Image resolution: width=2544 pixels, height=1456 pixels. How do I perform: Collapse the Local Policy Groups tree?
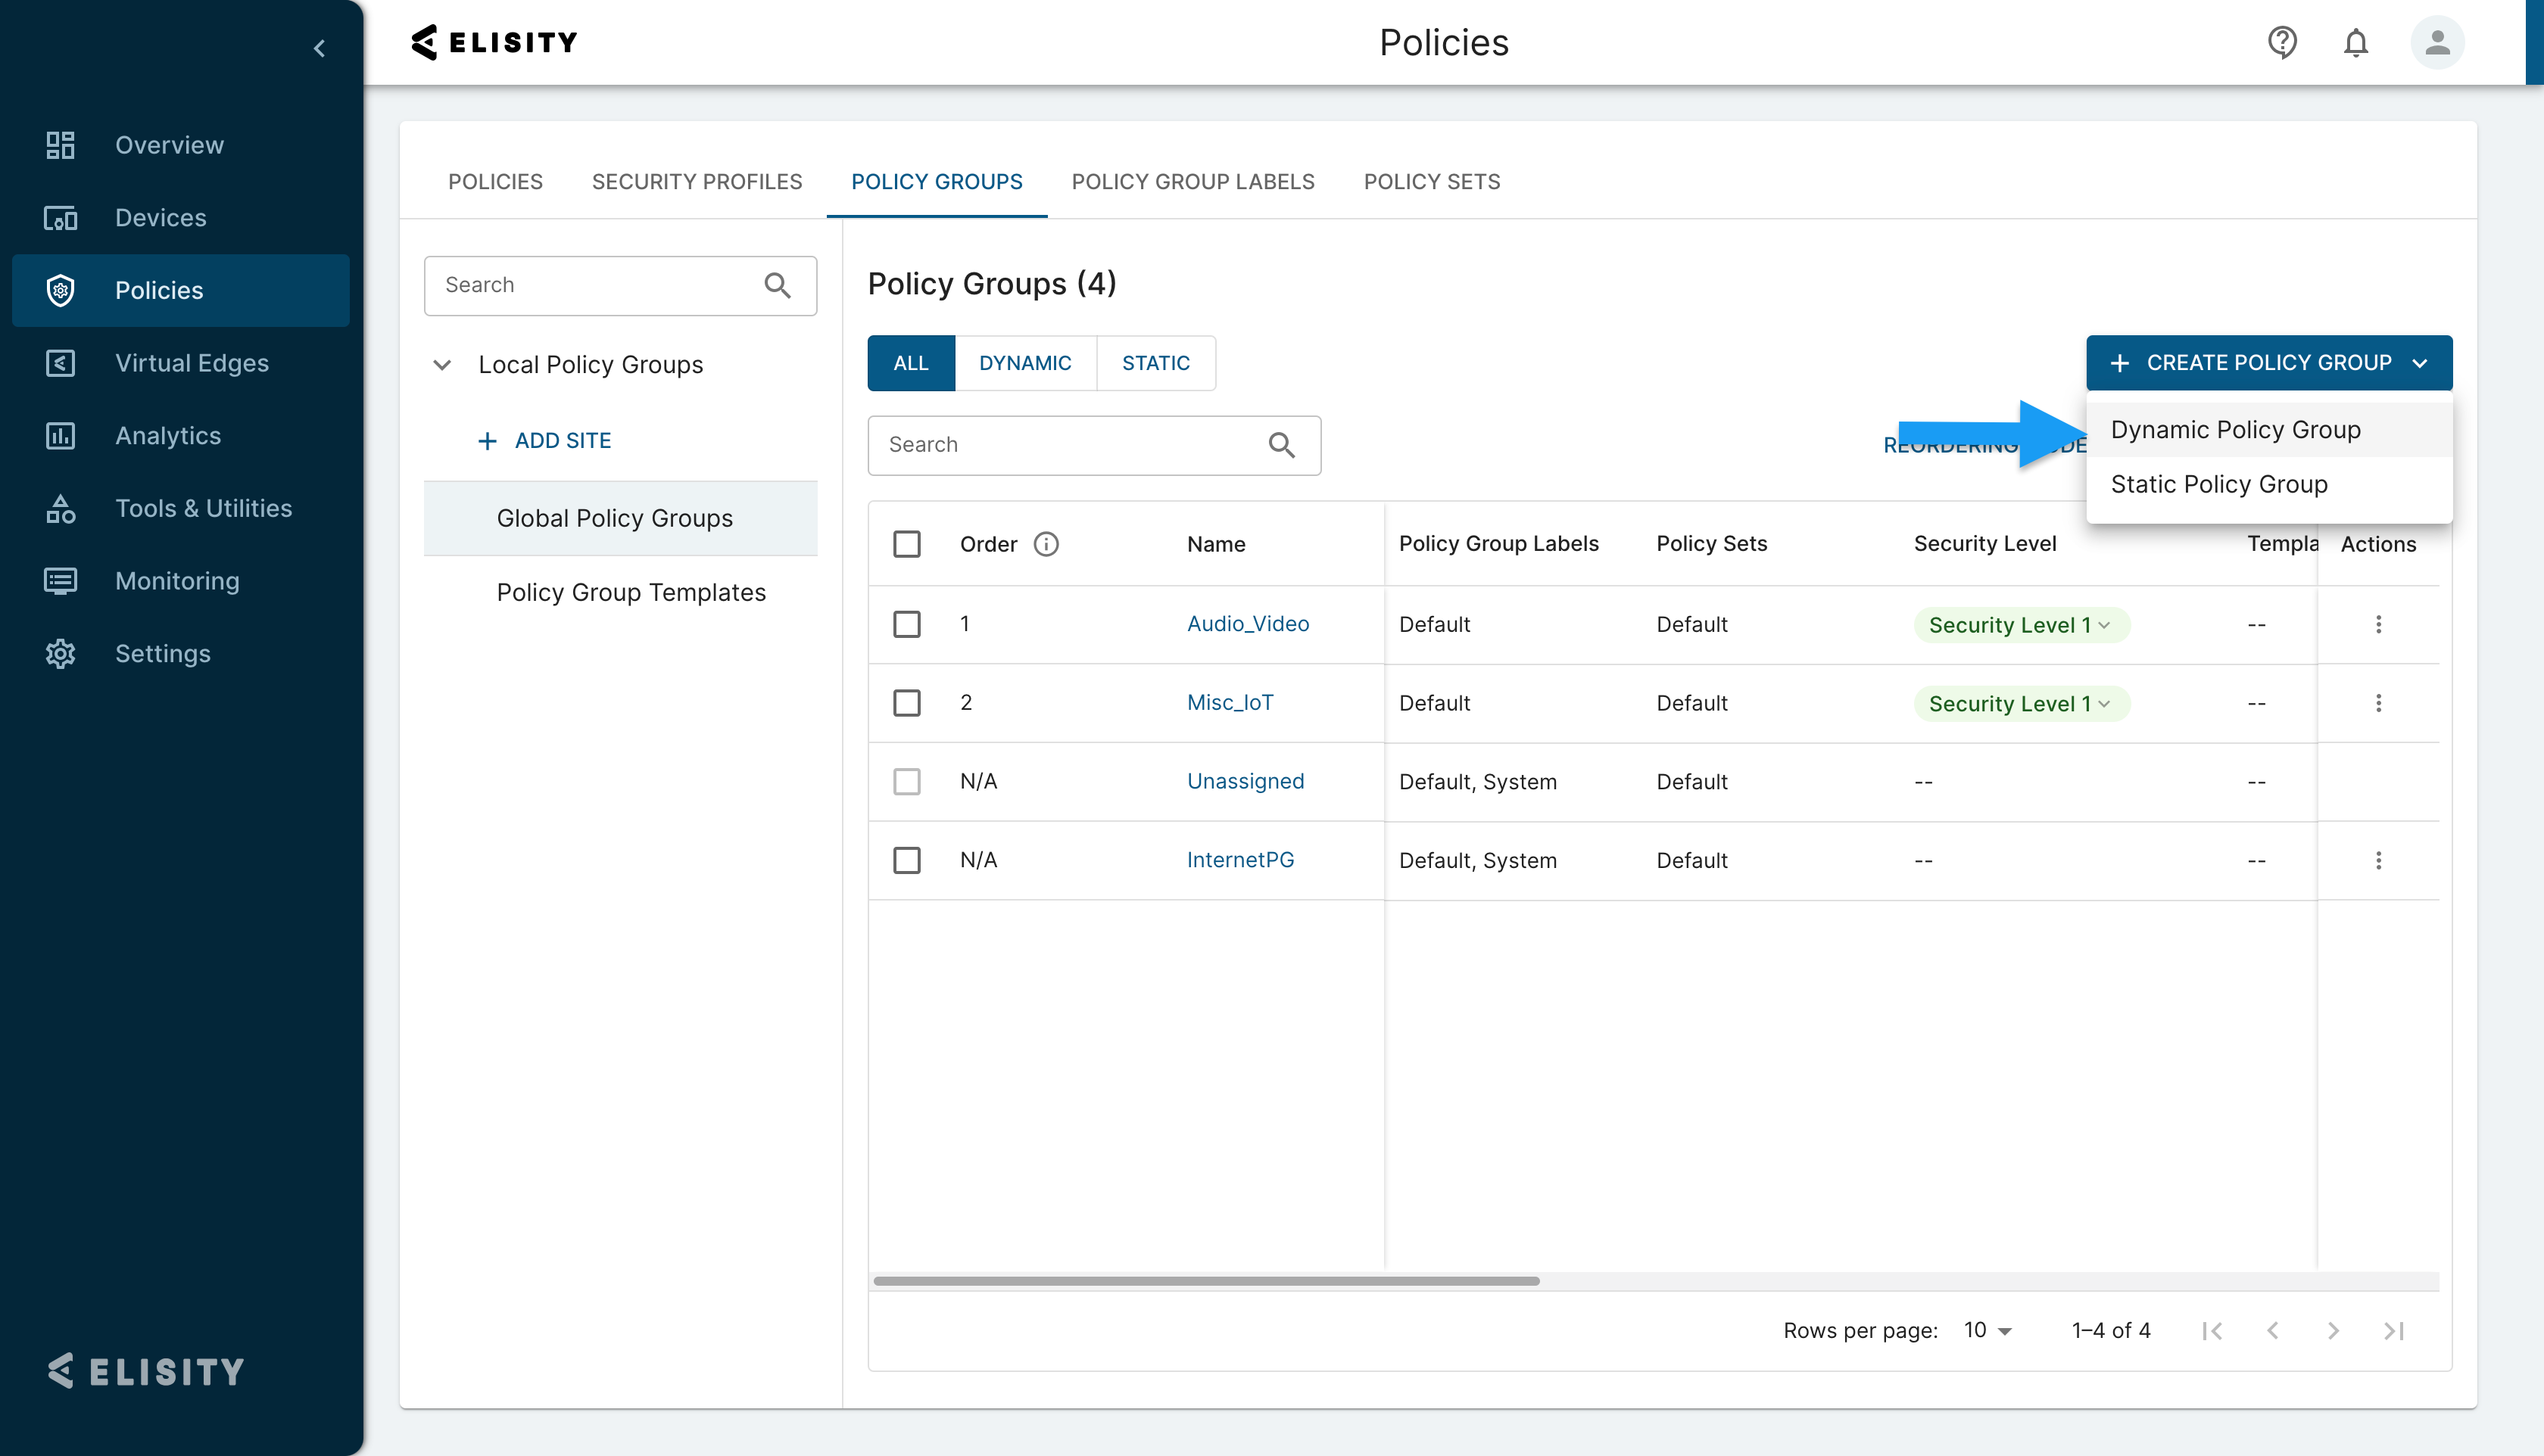point(441,365)
